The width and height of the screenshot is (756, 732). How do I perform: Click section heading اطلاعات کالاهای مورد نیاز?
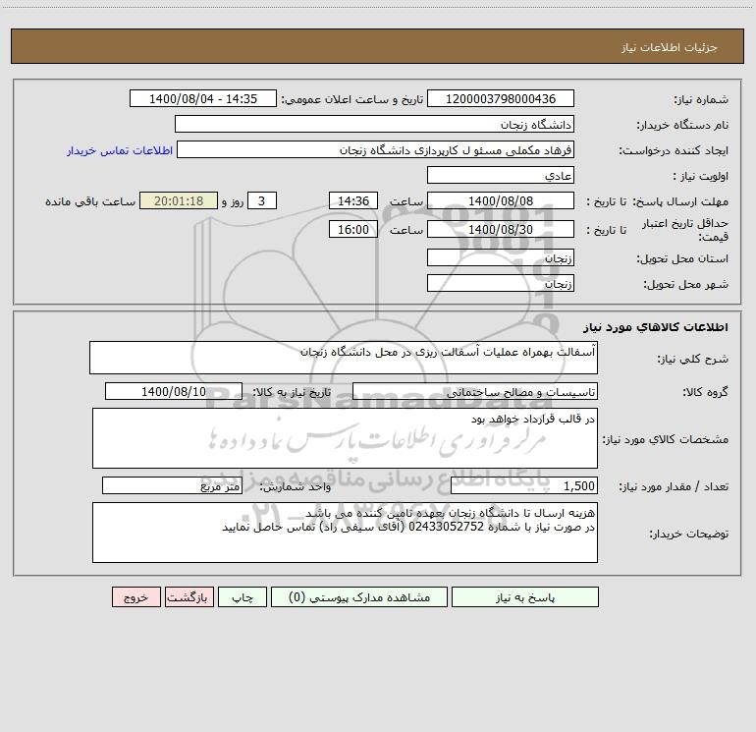pyautogui.click(x=656, y=327)
